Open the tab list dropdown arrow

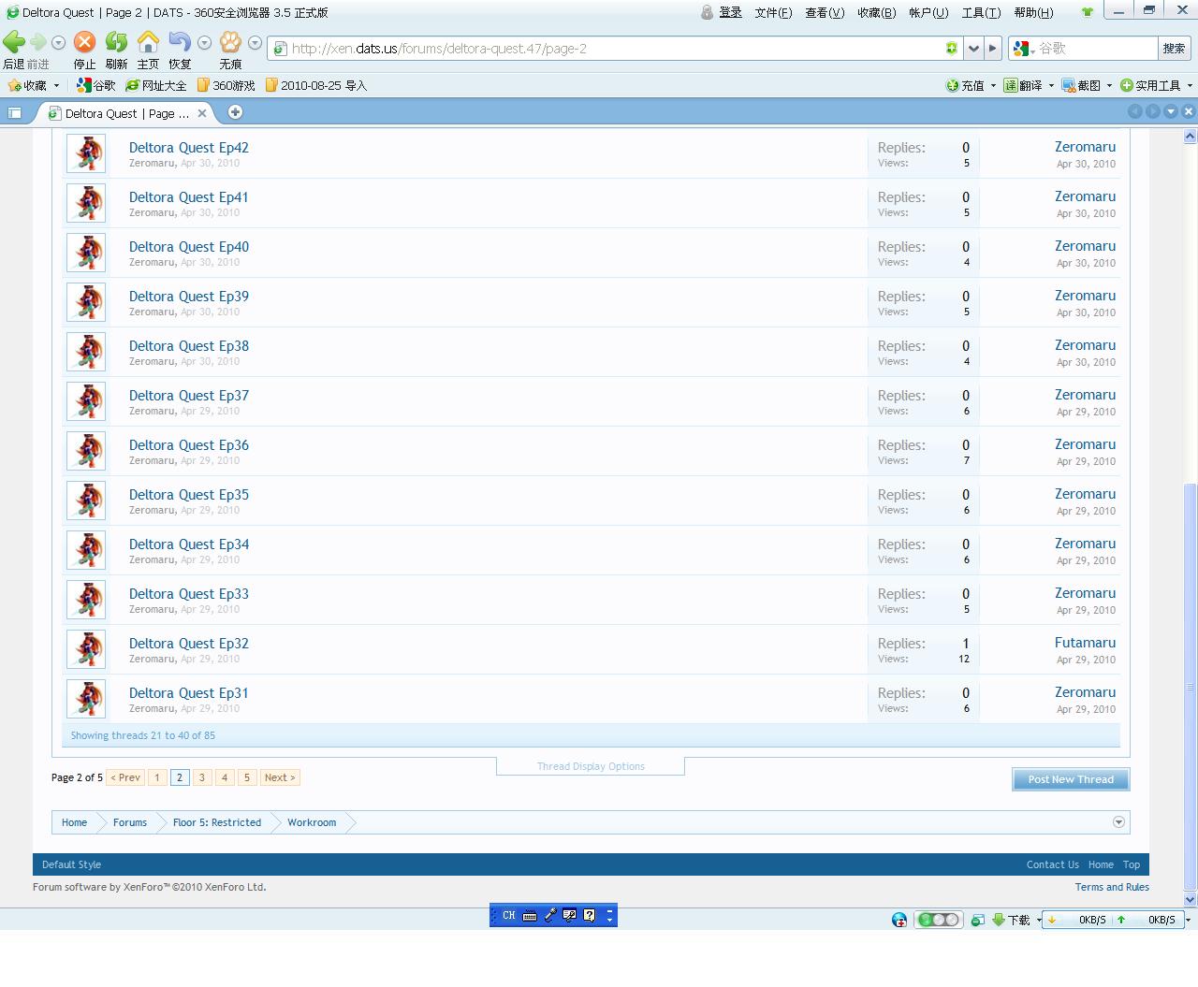click(x=1171, y=111)
